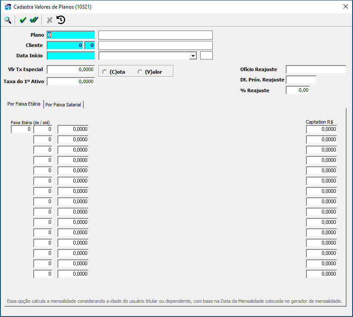
Task: Click the Ofício Reajuste label
Action: pyautogui.click(x=258, y=69)
